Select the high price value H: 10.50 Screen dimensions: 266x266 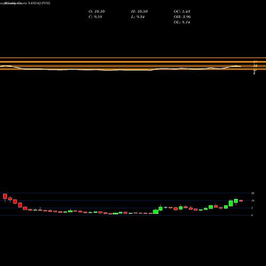pos(139,12)
